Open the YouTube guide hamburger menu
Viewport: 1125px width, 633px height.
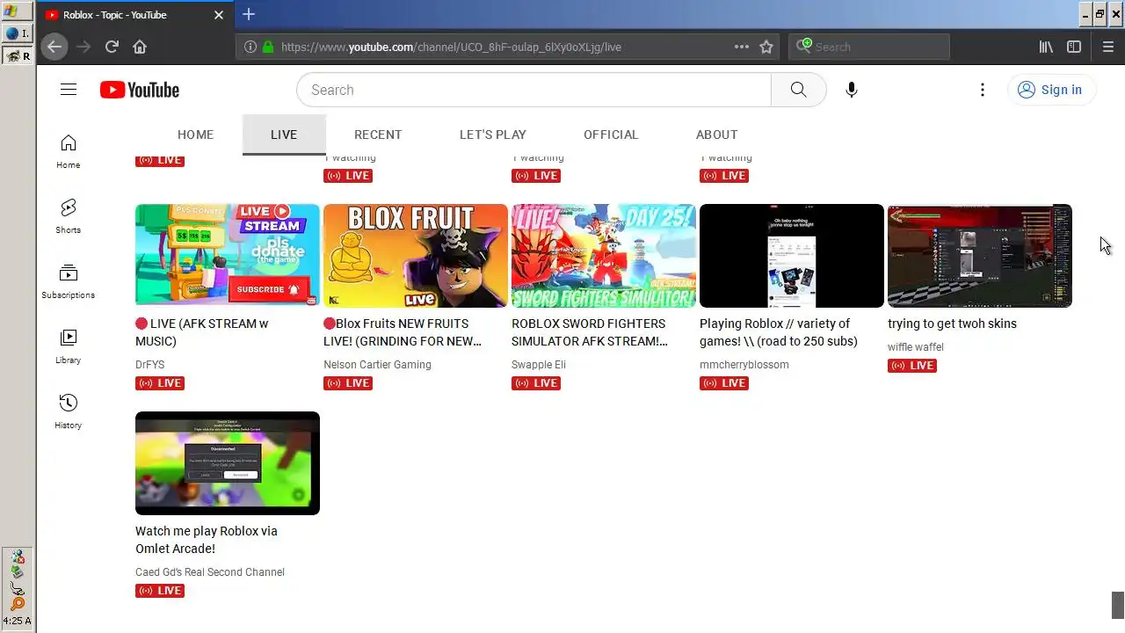point(69,90)
